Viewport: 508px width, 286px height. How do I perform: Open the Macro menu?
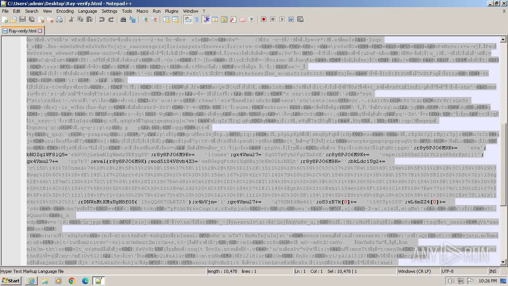[142, 11]
